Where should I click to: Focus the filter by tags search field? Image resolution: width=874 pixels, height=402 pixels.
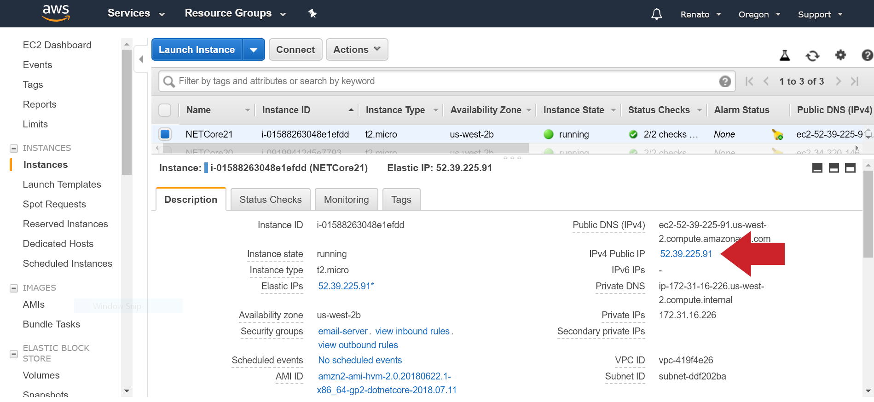pyautogui.click(x=446, y=81)
